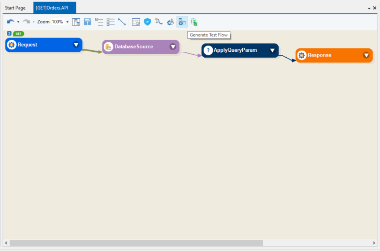Image resolution: width=380 pixels, height=251 pixels.
Task: Click the shield security icon on toolbar
Action: click(147, 22)
